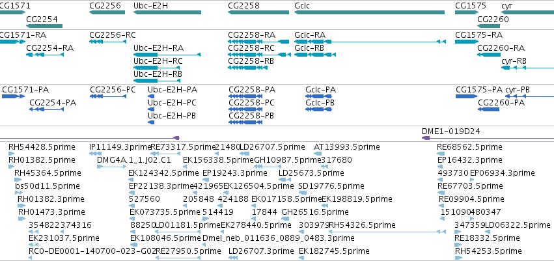Open EST EP06934.3prime
The width and height of the screenshot is (554, 261).
(x=472, y=180)
